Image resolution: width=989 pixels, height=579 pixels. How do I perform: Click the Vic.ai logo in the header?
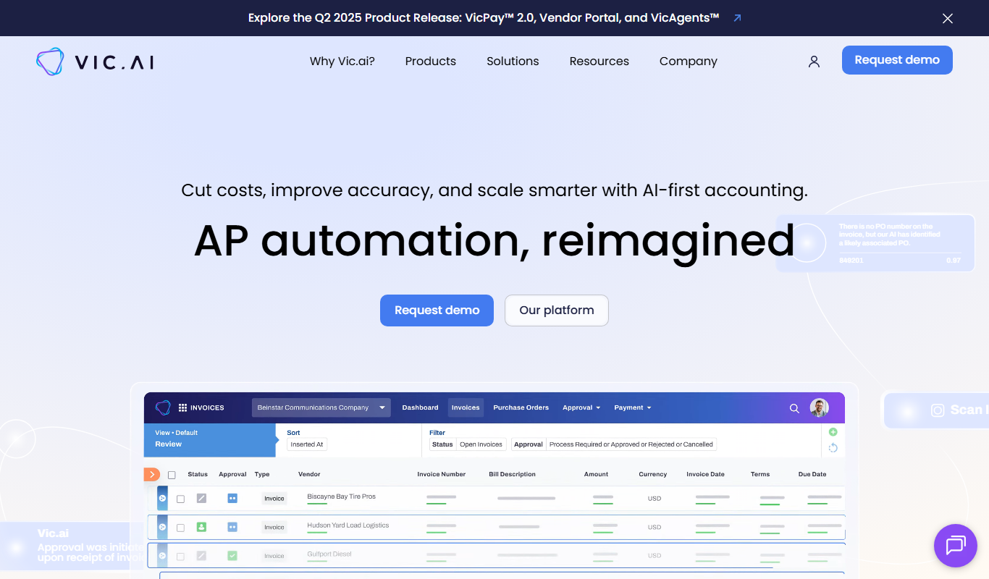(95, 62)
